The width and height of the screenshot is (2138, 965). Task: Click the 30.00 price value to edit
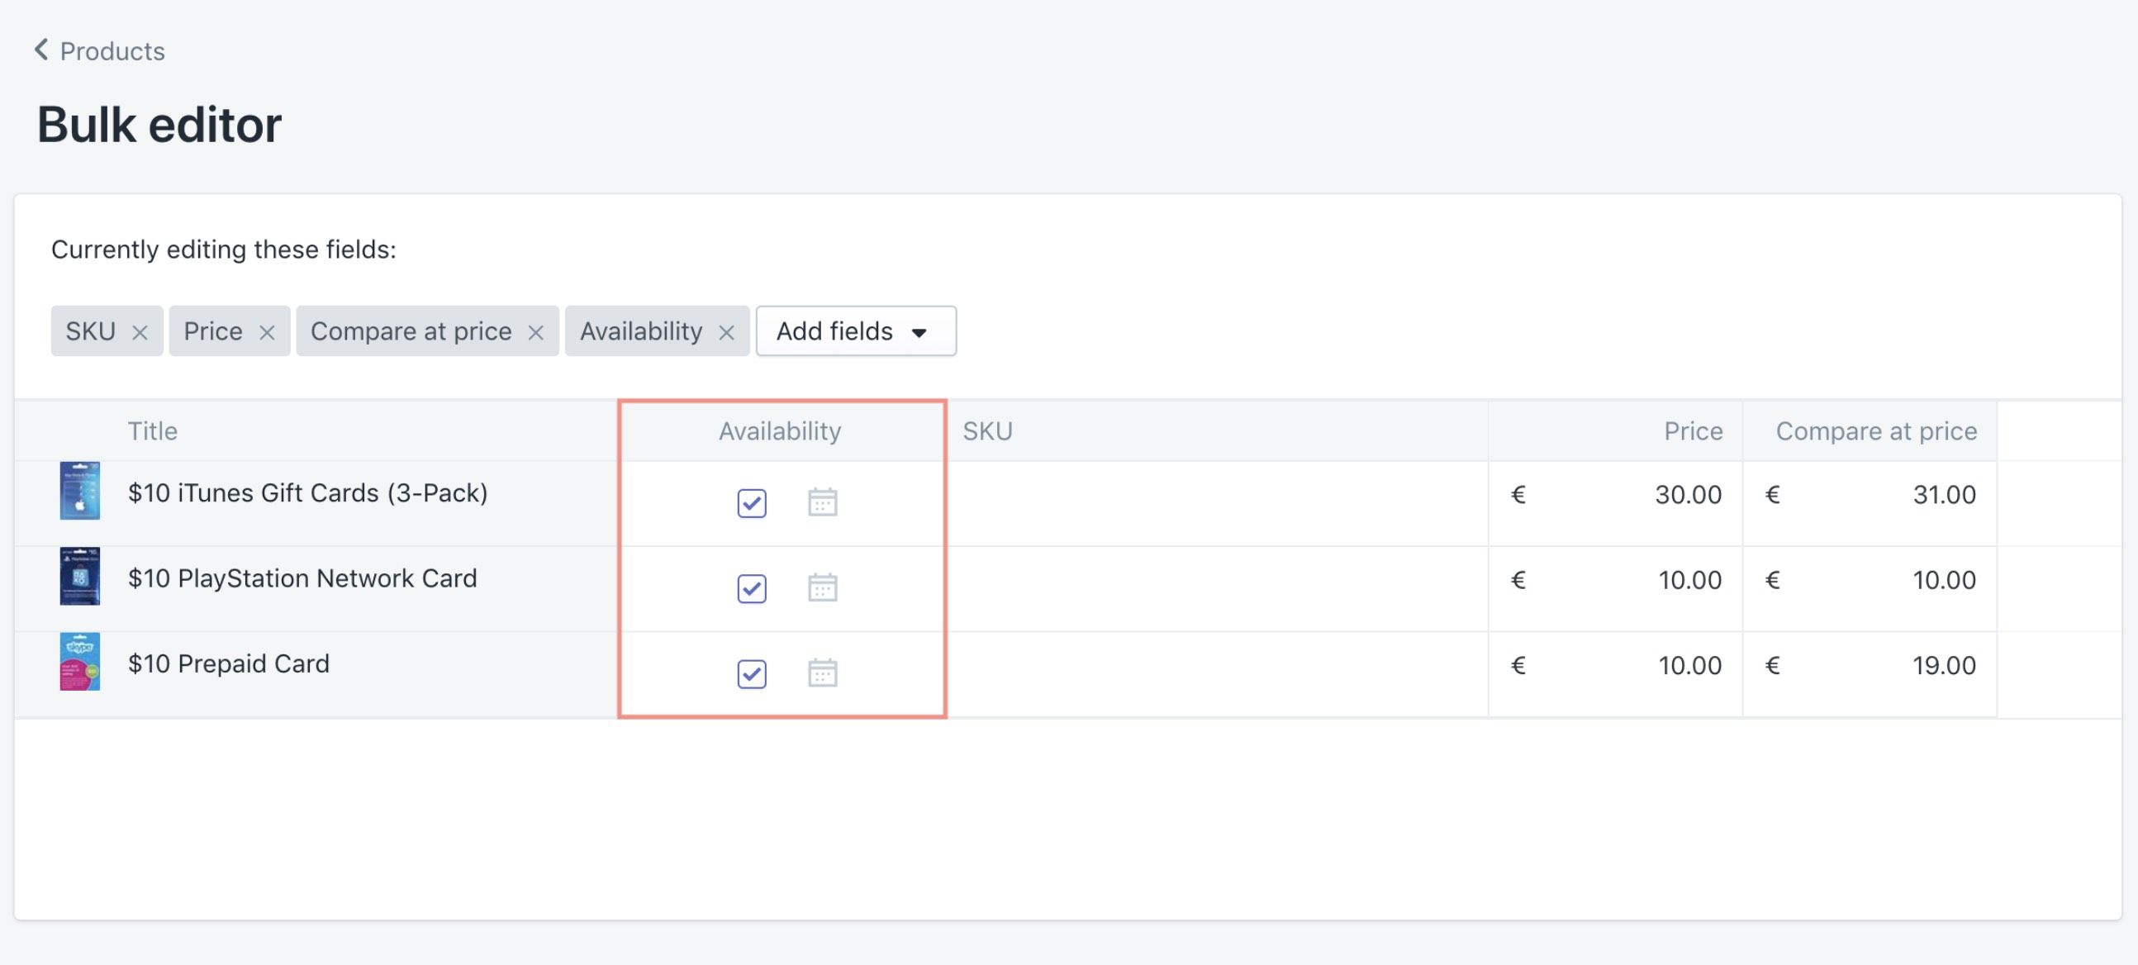1691,495
